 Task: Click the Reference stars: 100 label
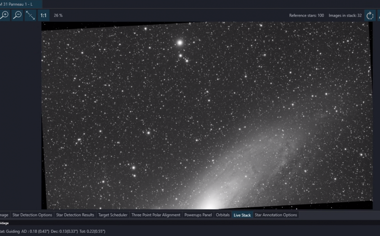tap(306, 15)
